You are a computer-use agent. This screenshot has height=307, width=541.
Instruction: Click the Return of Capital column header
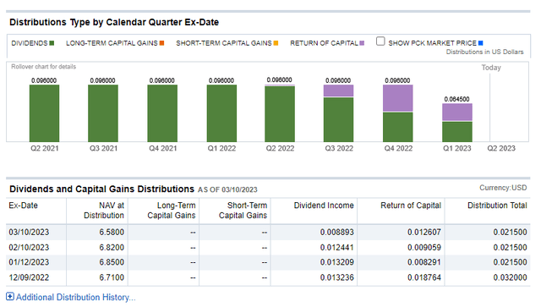coord(411,206)
